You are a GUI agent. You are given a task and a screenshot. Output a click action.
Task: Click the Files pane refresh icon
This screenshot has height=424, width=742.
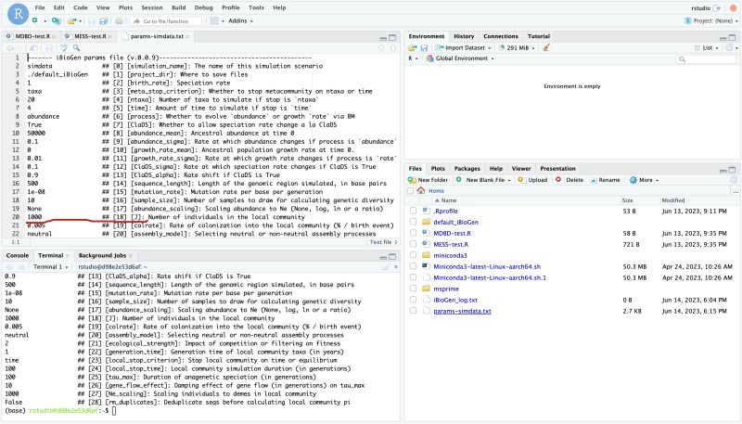pyautogui.click(x=733, y=180)
